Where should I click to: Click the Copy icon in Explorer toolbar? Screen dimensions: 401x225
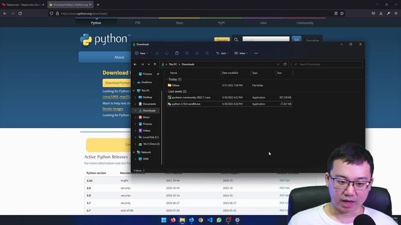167,53
